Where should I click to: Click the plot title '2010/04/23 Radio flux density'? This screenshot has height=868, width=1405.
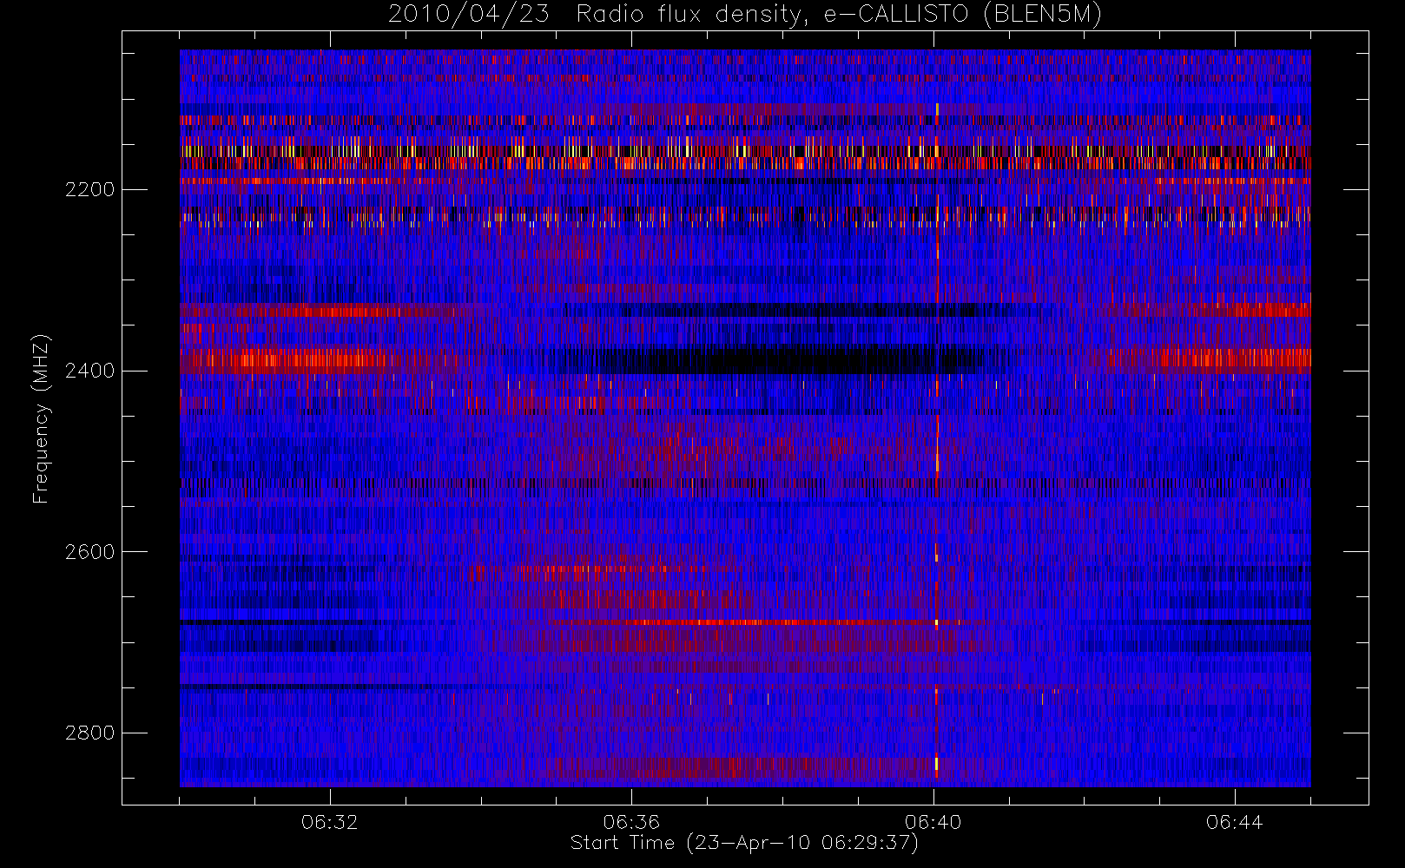745,14
